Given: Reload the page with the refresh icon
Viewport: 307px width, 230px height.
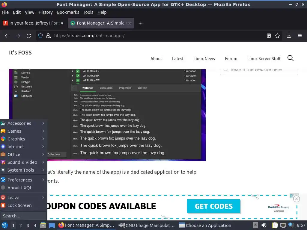Looking at the screenshot, I should point(29,36).
